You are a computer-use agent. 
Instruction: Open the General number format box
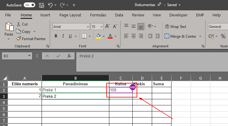click(x=218, y=27)
